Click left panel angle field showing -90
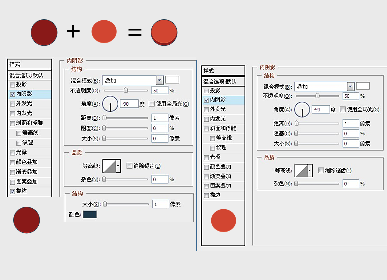This screenshot has width=387, height=280. 129,104
